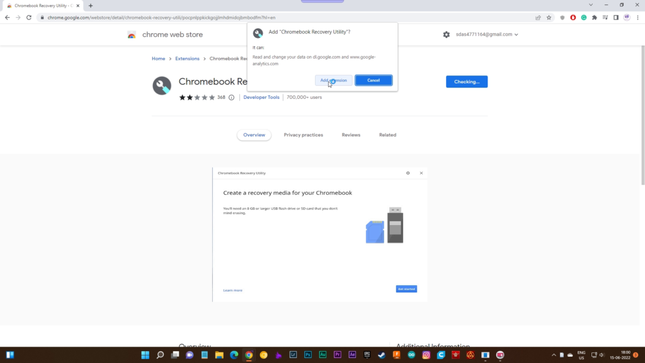Image resolution: width=645 pixels, height=363 pixels.
Task: Click the Checking... button
Action: coord(467,81)
